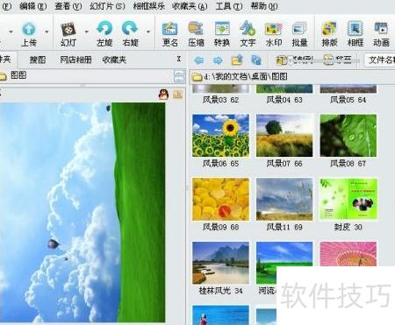Open the 收藏夹(A) menu

pos(190,6)
